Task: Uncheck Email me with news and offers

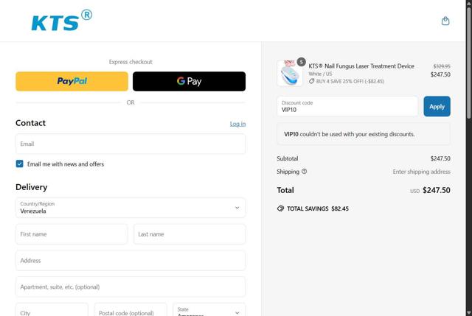Action: pyautogui.click(x=20, y=164)
